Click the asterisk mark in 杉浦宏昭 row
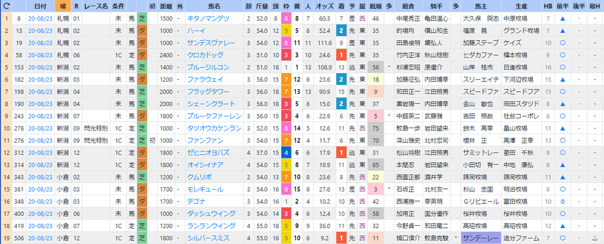The image size is (604, 244). pyautogui.click(x=389, y=68)
